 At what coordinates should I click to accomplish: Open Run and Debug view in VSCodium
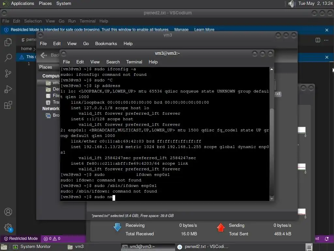point(8,89)
